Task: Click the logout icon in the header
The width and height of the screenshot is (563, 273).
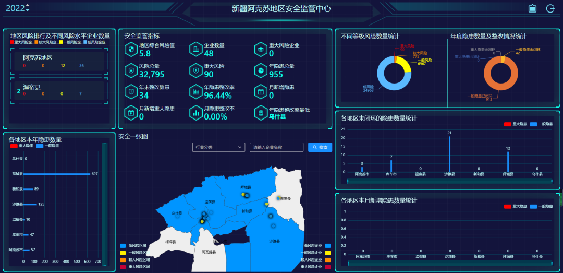Action: point(550,8)
